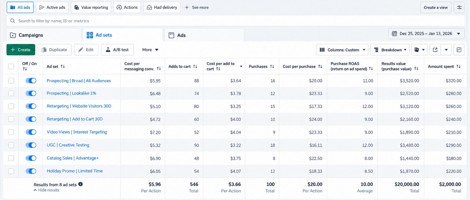Open reports dropdown arrow
470x200 pixels.
423,50
